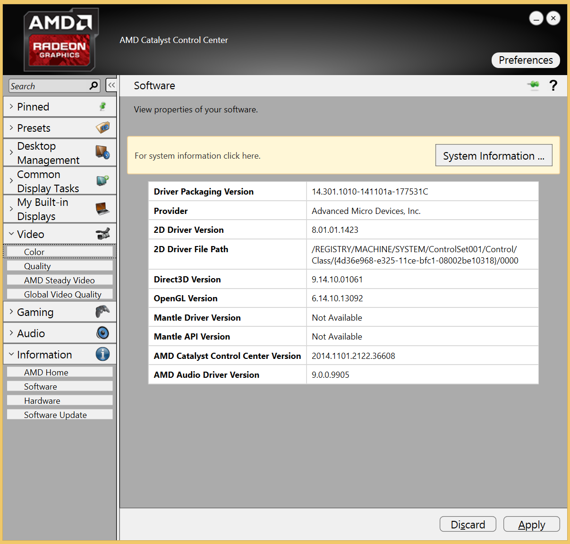Click Mantle Driver Version's Not Available value
This screenshot has width=570, height=544.
[x=337, y=317]
